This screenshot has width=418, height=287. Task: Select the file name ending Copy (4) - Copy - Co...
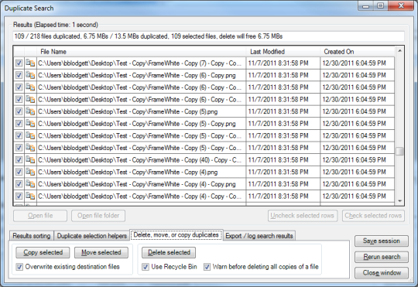[139, 196]
